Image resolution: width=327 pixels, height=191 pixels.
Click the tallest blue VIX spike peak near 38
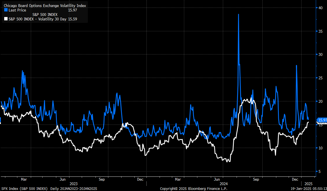click(238, 14)
